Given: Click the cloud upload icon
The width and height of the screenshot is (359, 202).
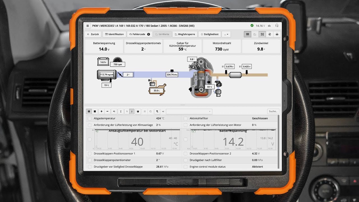Looking at the screenshot, I should [x=270, y=26].
